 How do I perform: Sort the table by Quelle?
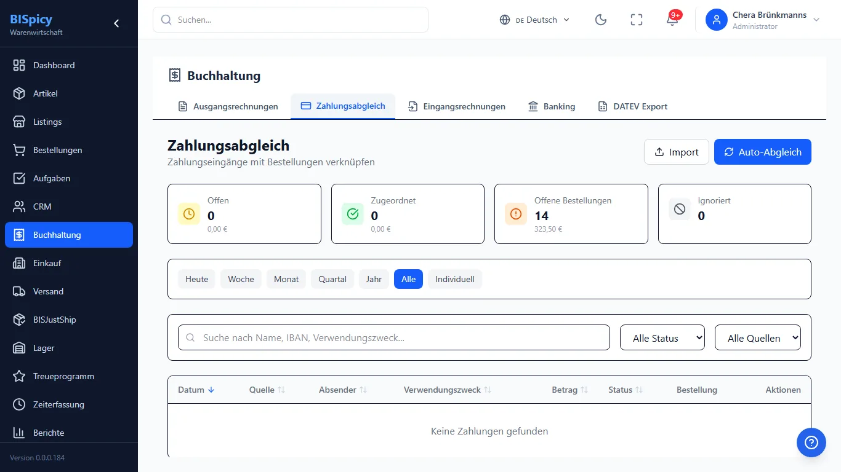click(267, 390)
